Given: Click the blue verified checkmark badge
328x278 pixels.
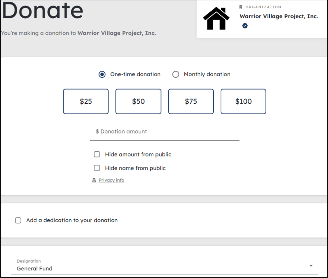Looking at the screenshot, I should tap(245, 25).
